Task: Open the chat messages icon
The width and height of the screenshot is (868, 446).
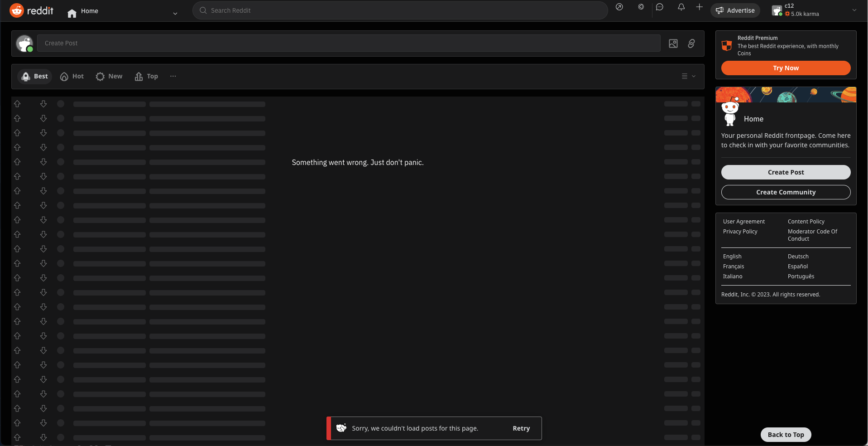Action: point(660,7)
